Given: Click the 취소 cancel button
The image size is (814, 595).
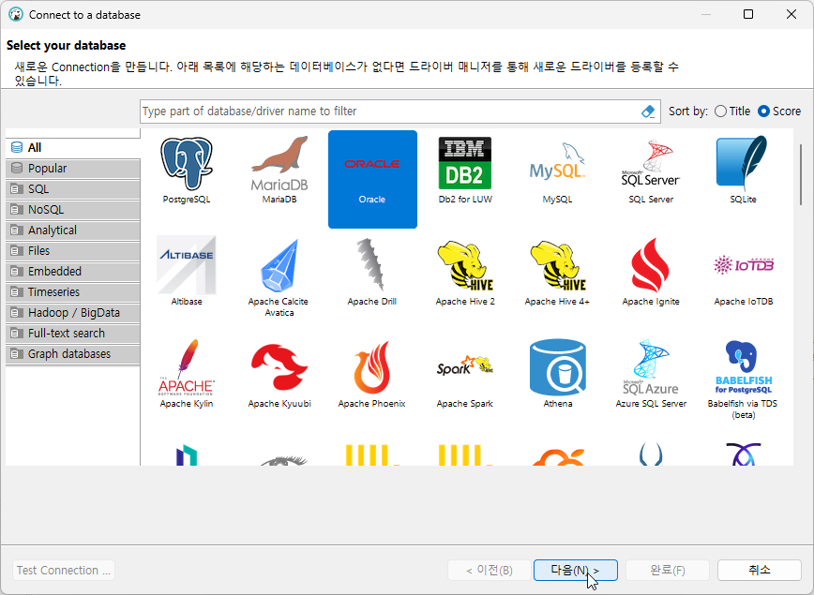Looking at the screenshot, I should coord(760,570).
